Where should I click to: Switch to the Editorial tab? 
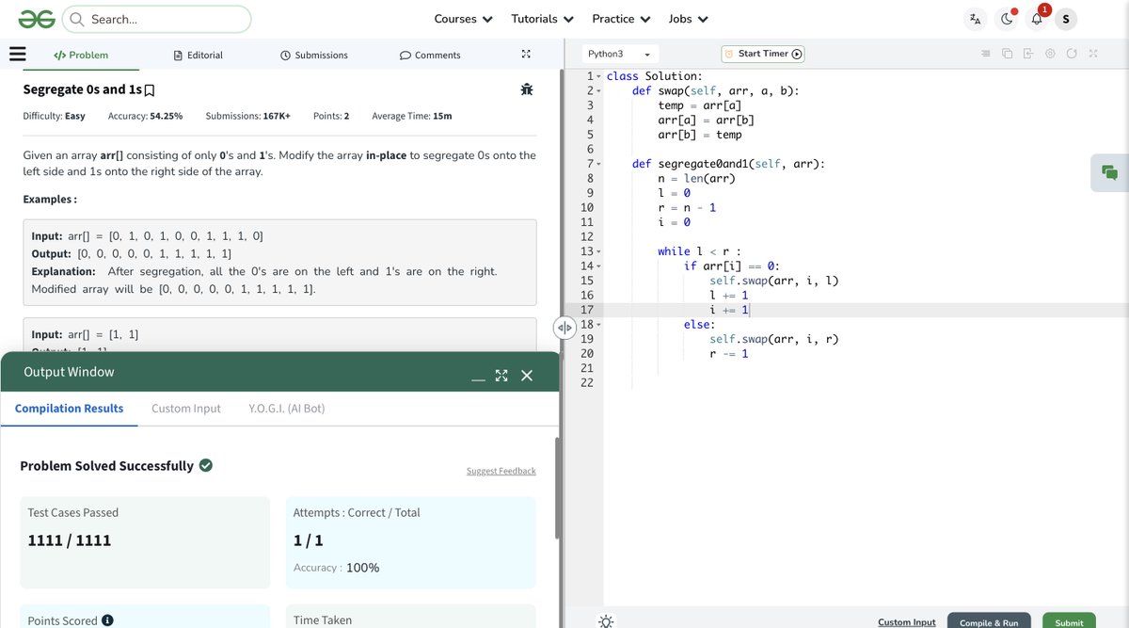pos(199,55)
